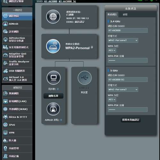Screen dimensions: 160x160
Task: Open the 外部網路(WAN) sidebar icon
Action: tap(5, 109)
